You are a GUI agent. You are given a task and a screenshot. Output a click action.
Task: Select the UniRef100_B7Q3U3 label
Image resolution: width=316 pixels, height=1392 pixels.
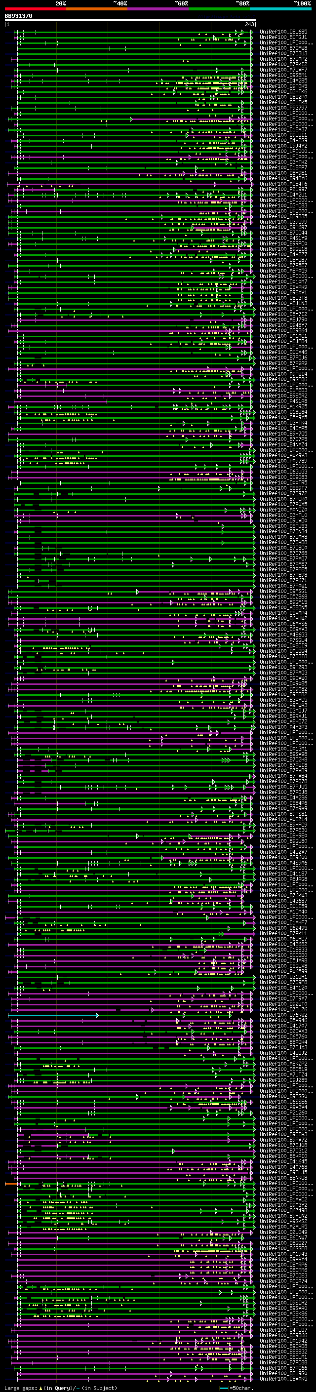point(283,53)
